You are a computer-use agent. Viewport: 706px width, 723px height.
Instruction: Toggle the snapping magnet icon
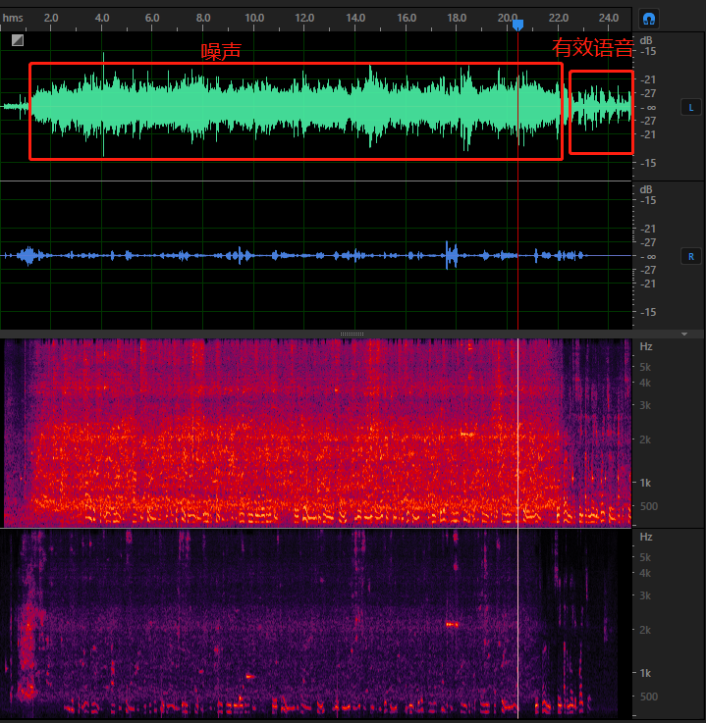tap(649, 19)
